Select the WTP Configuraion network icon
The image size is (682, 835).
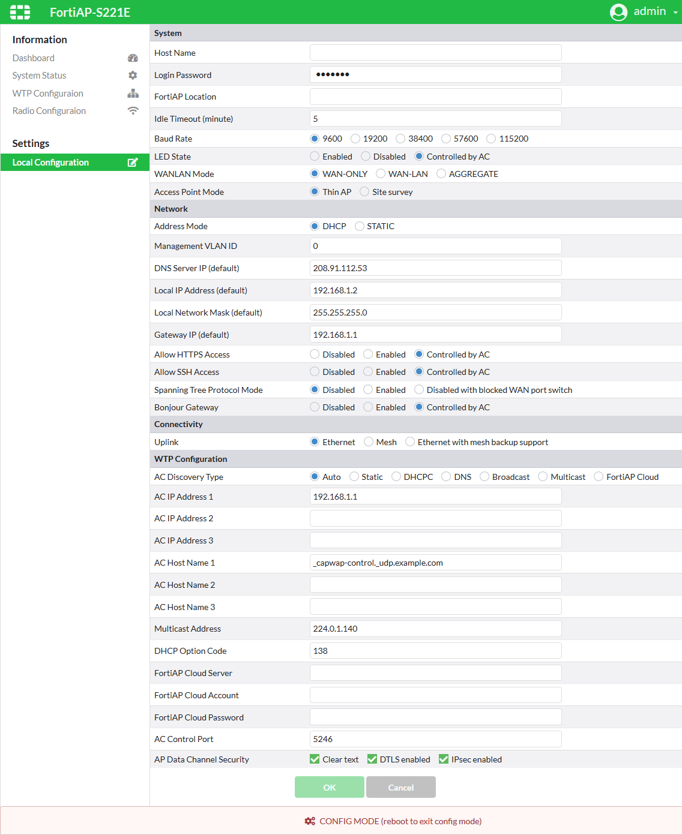click(x=133, y=93)
